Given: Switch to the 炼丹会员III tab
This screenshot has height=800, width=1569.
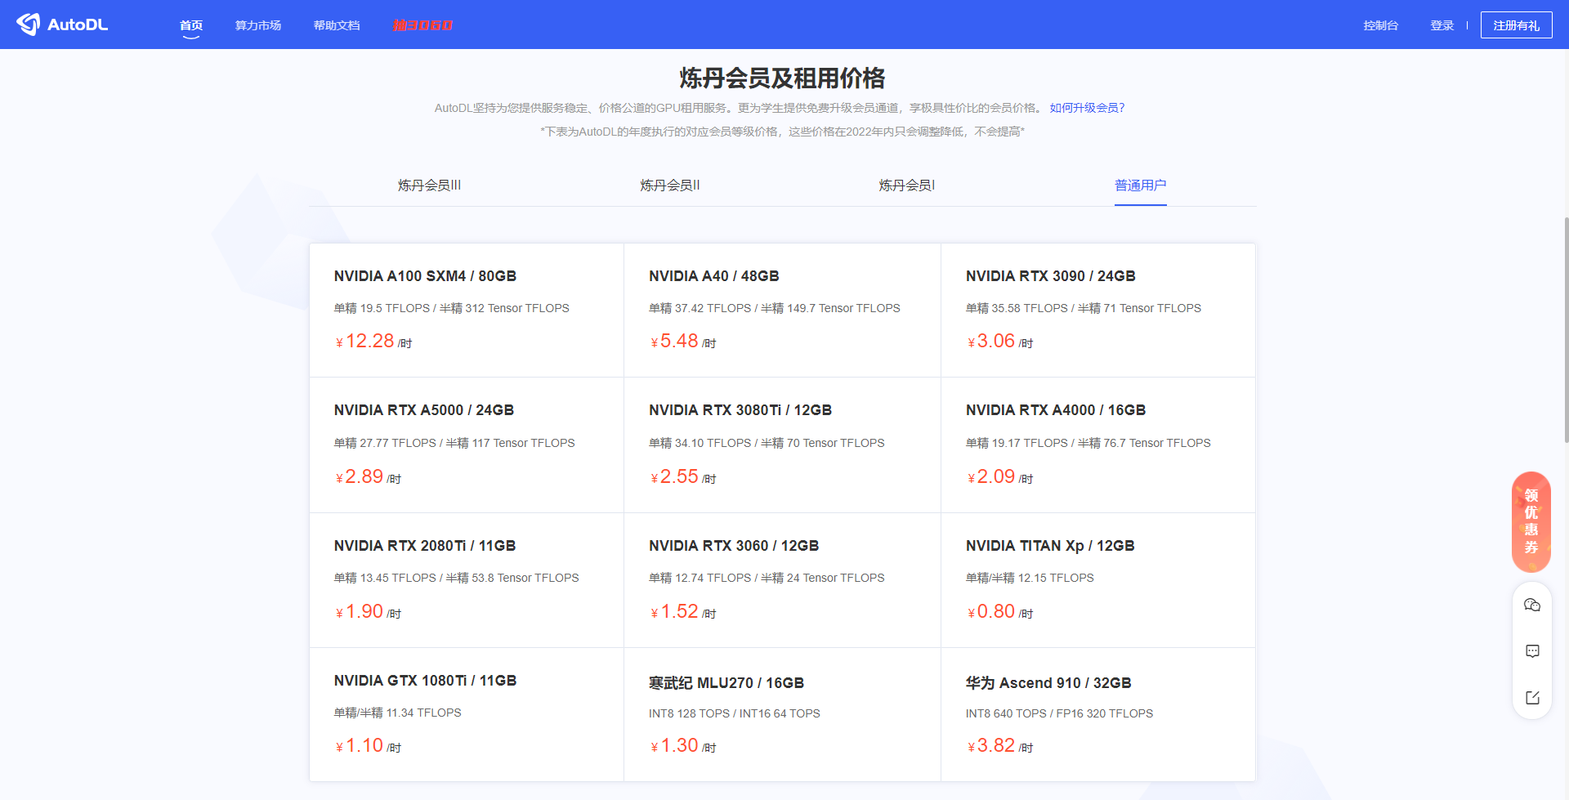Looking at the screenshot, I should (429, 185).
